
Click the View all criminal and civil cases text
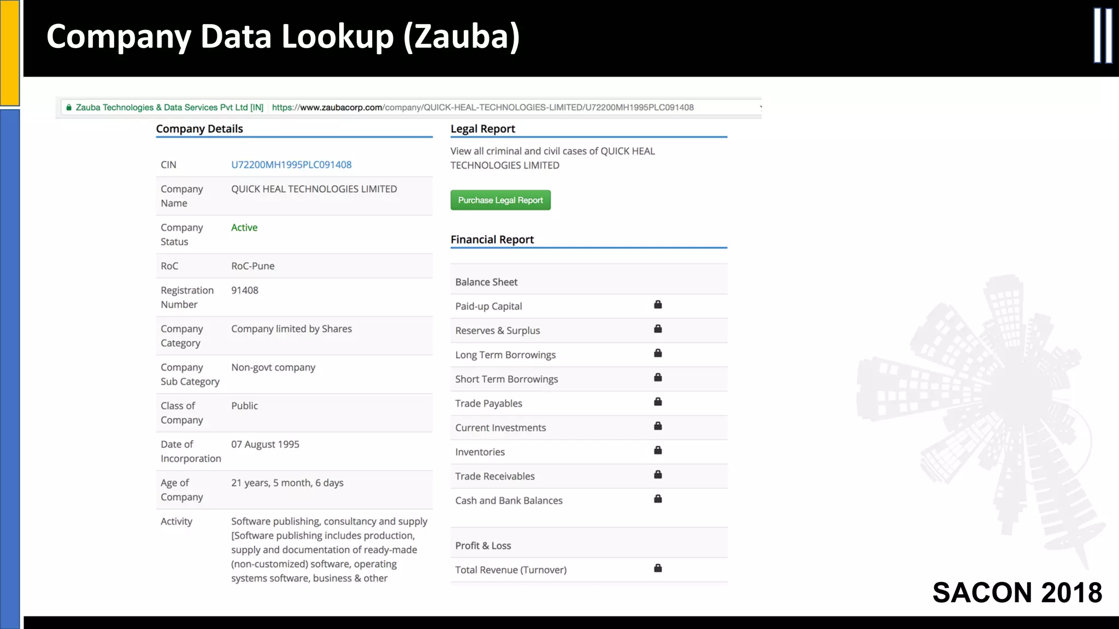point(552,158)
